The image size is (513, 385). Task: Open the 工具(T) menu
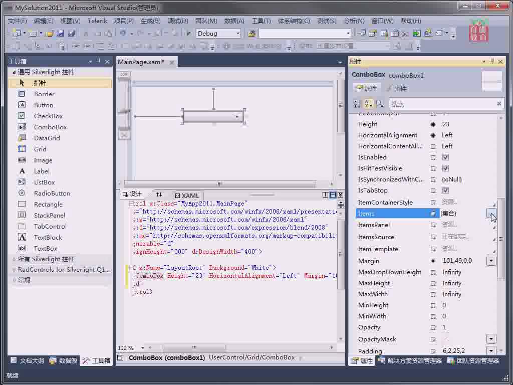261,21
